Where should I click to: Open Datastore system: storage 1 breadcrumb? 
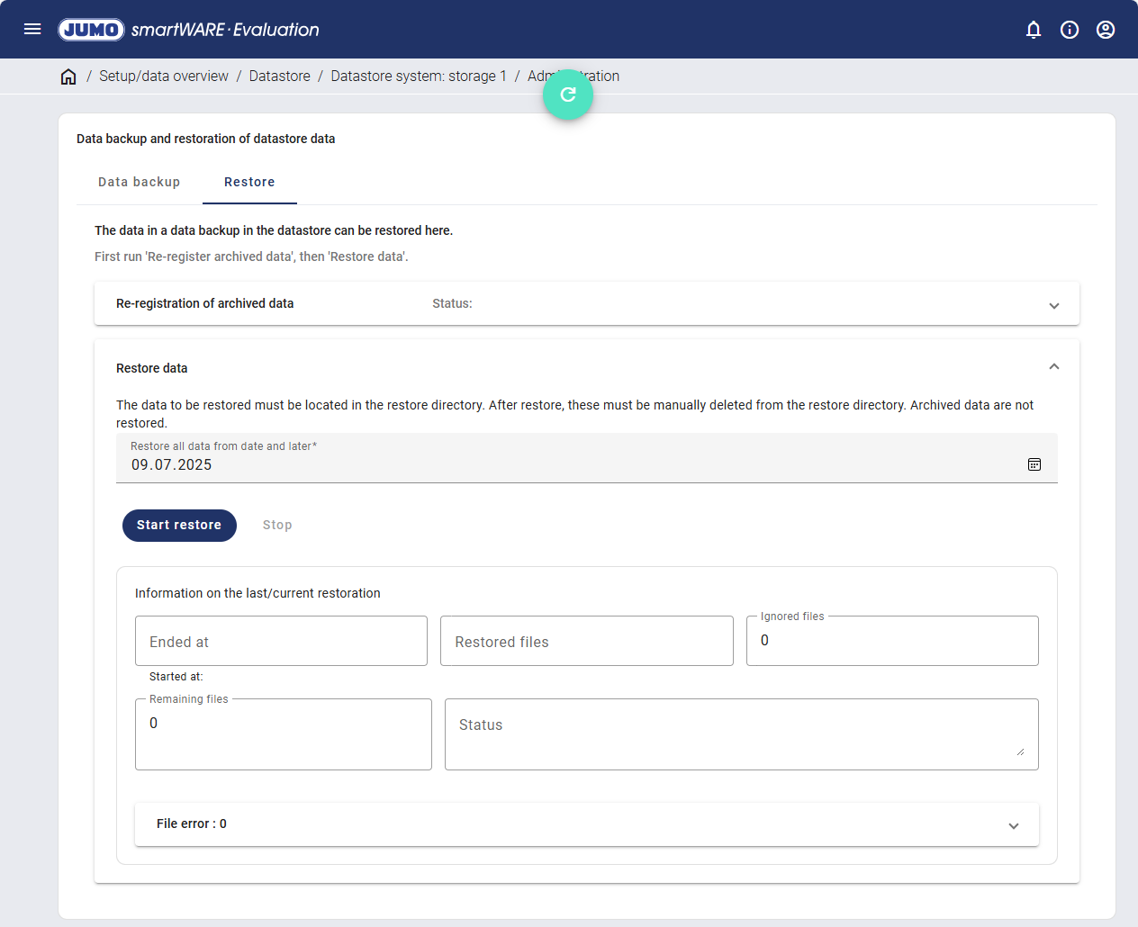pyautogui.click(x=418, y=76)
